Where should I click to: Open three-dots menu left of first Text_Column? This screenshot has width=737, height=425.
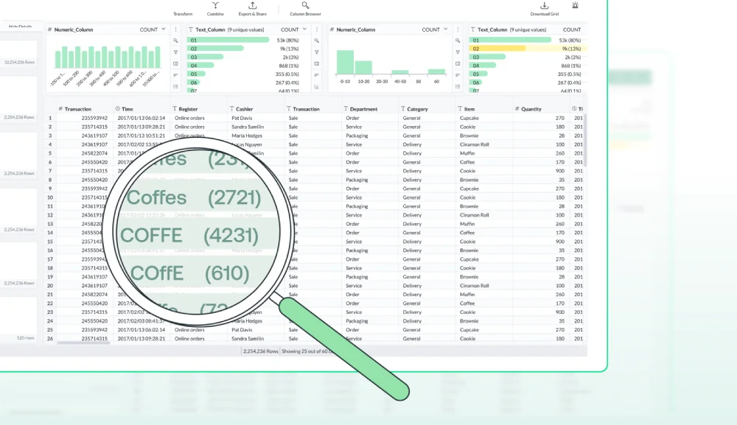[x=175, y=29]
